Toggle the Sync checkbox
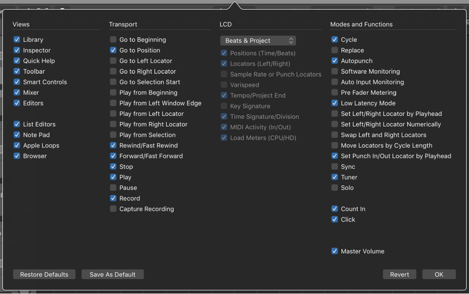This screenshot has height=294, width=469. tap(335, 167)
